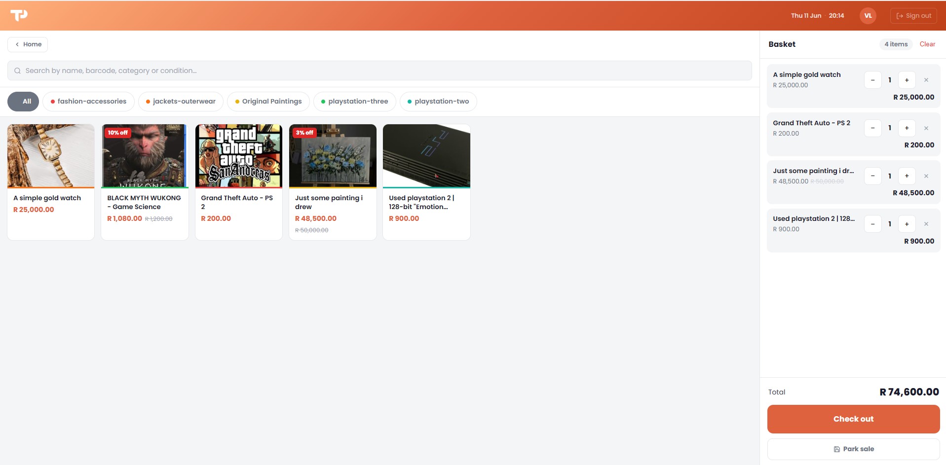This screenshot has width=946, height=465.
Task: Click the date Thu 11 Jun
Action: pos(806,16)
